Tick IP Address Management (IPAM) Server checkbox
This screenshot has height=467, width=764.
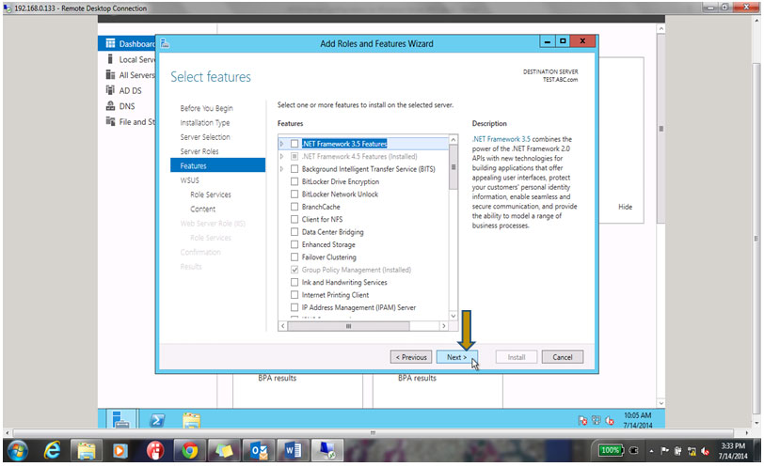coord(294,307)
